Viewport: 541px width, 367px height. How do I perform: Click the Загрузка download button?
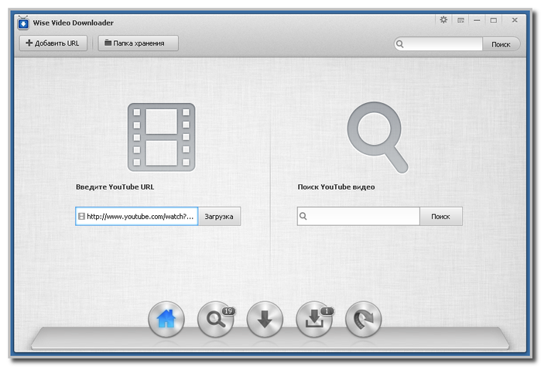point(219,217)
